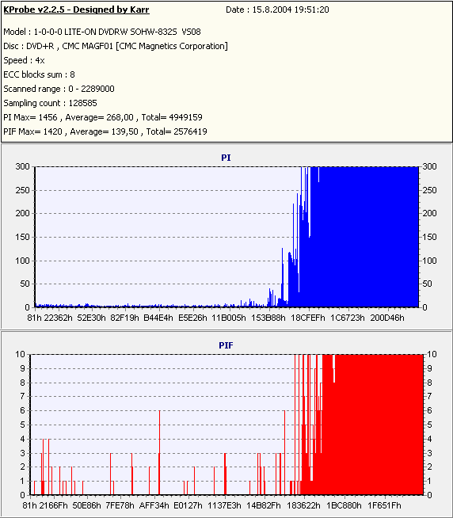453x518 pixels.
Task: Click the 183622h label on PIF axis
Action: pyautogui.click(x=303, y=505)
